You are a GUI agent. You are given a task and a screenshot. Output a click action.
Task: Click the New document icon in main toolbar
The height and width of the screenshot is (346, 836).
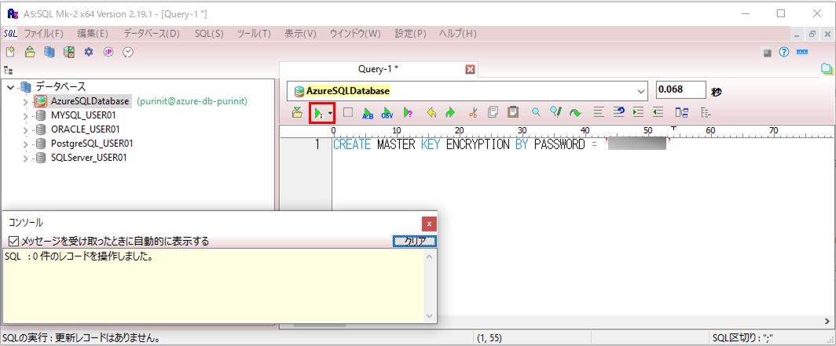pyautogui.click(x=10, y=52)
